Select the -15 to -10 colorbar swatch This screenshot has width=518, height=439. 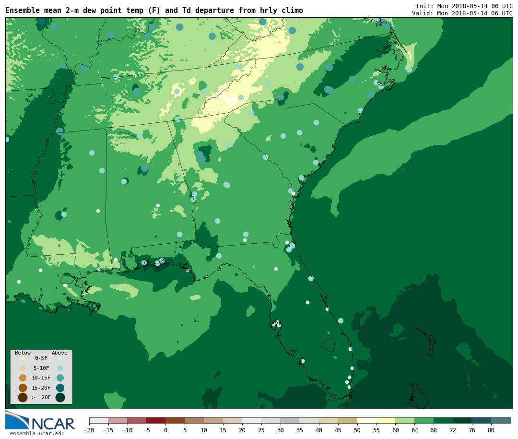point(118,420)
